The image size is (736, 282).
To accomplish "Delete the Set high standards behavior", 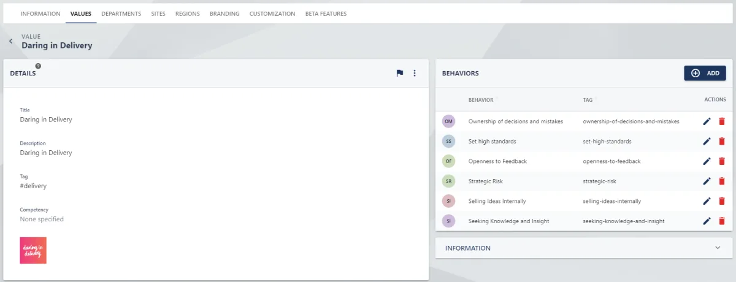I will (x=721, y=141).
